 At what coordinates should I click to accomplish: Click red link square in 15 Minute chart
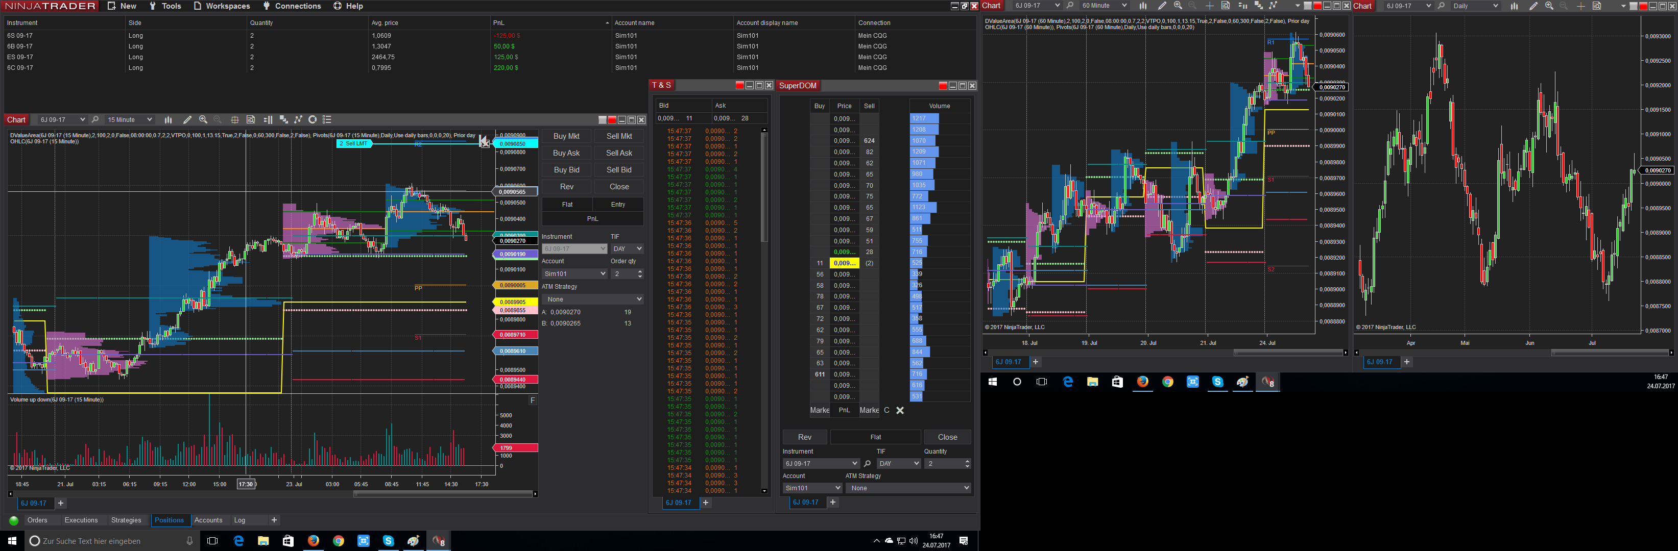pos(612,120)
